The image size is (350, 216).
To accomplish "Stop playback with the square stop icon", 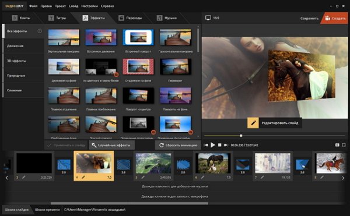I will [220, 145].
